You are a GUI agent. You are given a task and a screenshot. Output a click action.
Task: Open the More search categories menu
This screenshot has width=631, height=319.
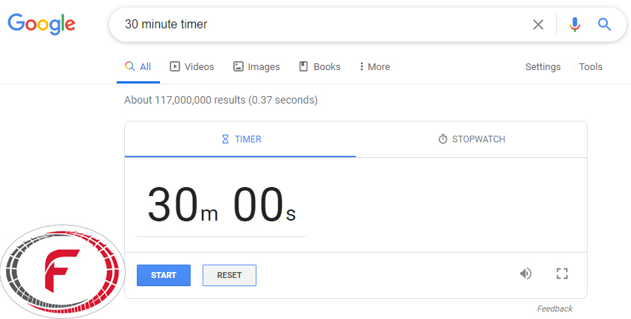375,66
